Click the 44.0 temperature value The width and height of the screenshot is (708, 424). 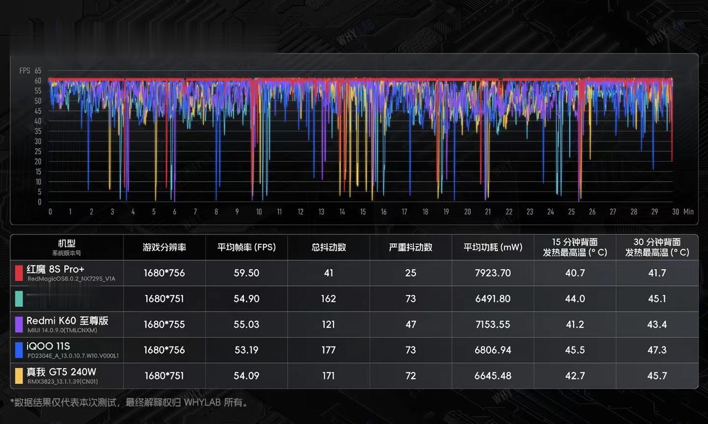pos(575,299)
